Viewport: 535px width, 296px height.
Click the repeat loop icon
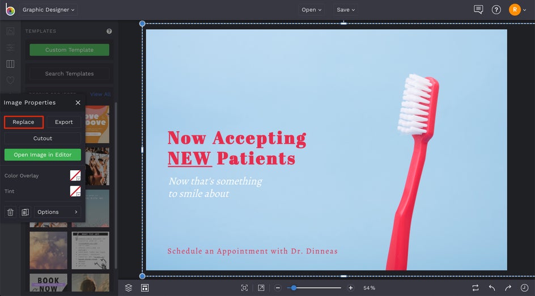(x=475, y=288)
